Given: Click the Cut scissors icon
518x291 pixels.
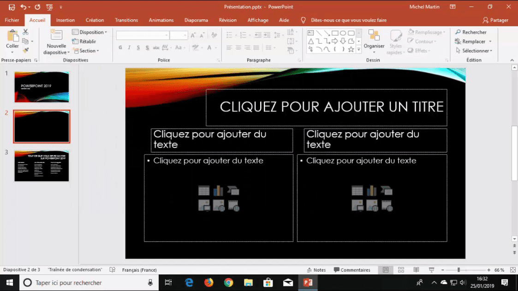Looking at the screenshot, I should [26, 32].
